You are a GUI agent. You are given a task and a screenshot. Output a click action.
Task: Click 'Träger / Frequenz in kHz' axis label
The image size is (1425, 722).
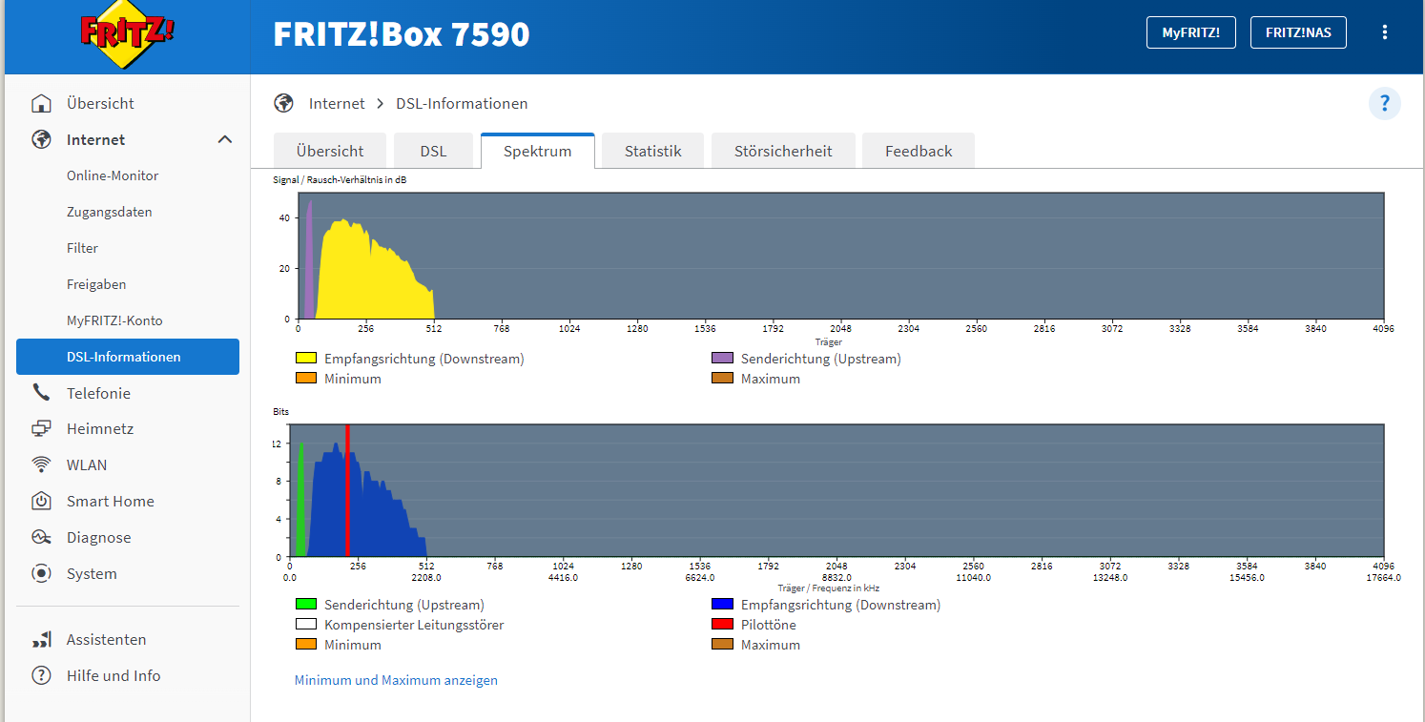pyautogui.click(x=828, y=588)
